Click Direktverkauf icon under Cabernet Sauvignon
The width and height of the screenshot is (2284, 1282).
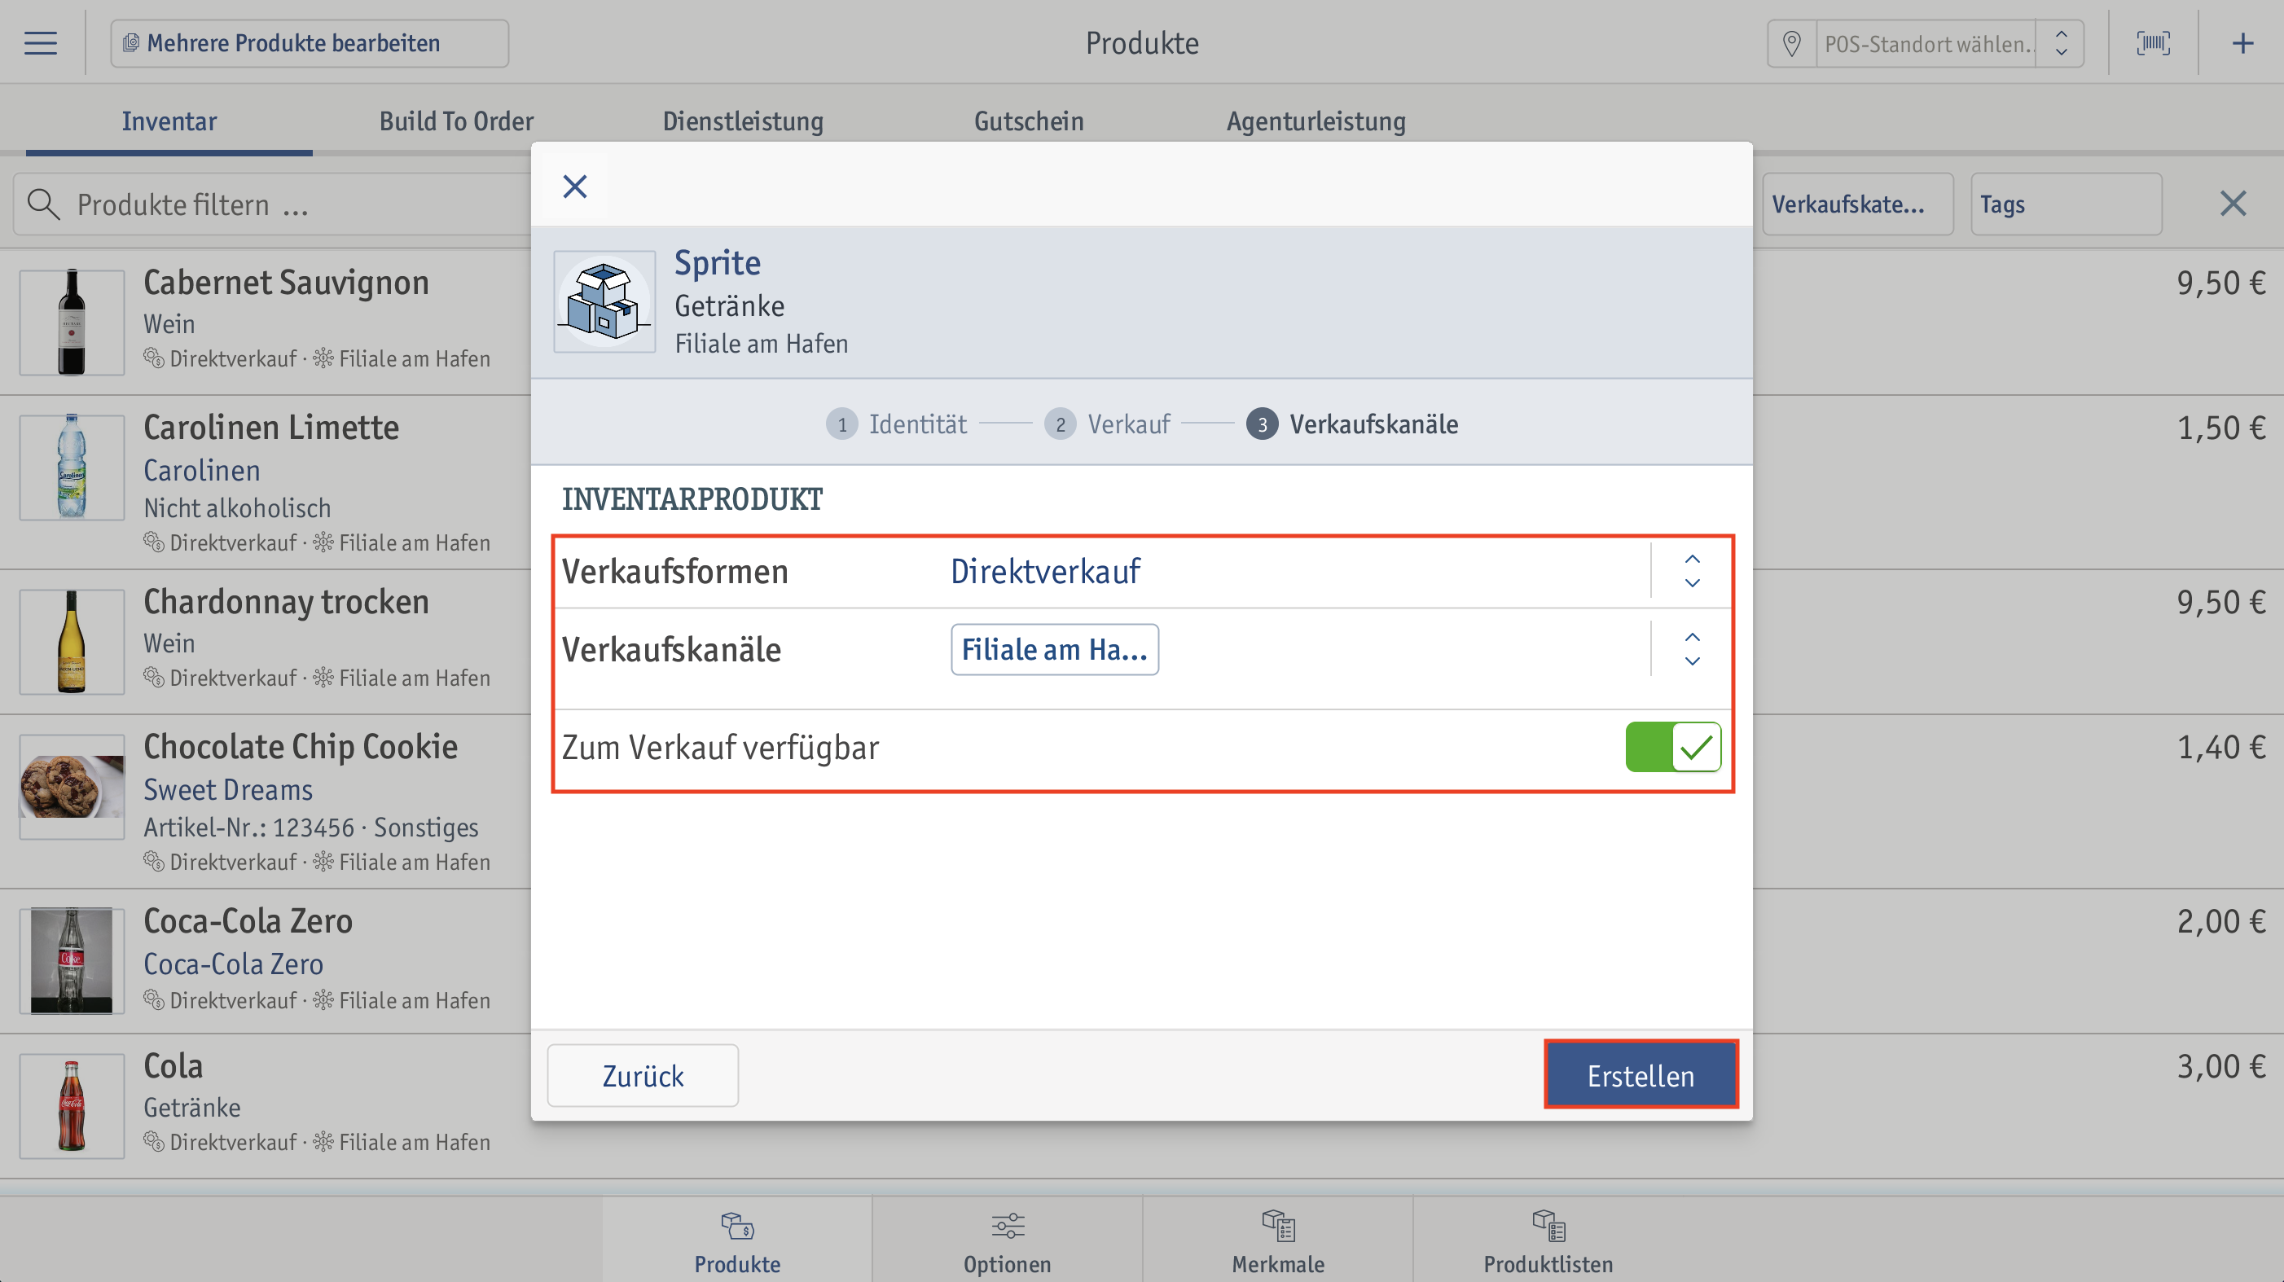(153, 358)
